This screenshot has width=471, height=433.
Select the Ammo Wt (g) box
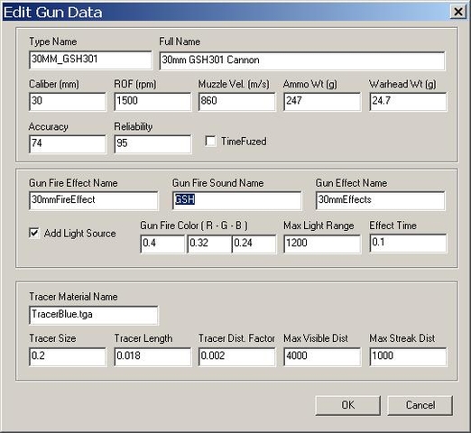[322, 102]
